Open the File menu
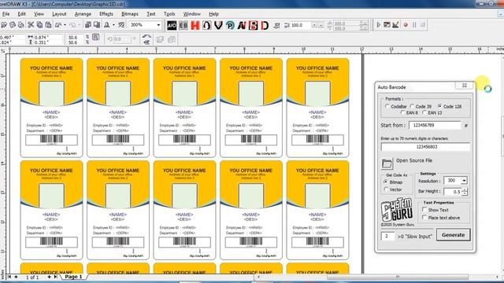The height and width of the screenshot is (283, 504). point(6,14)
